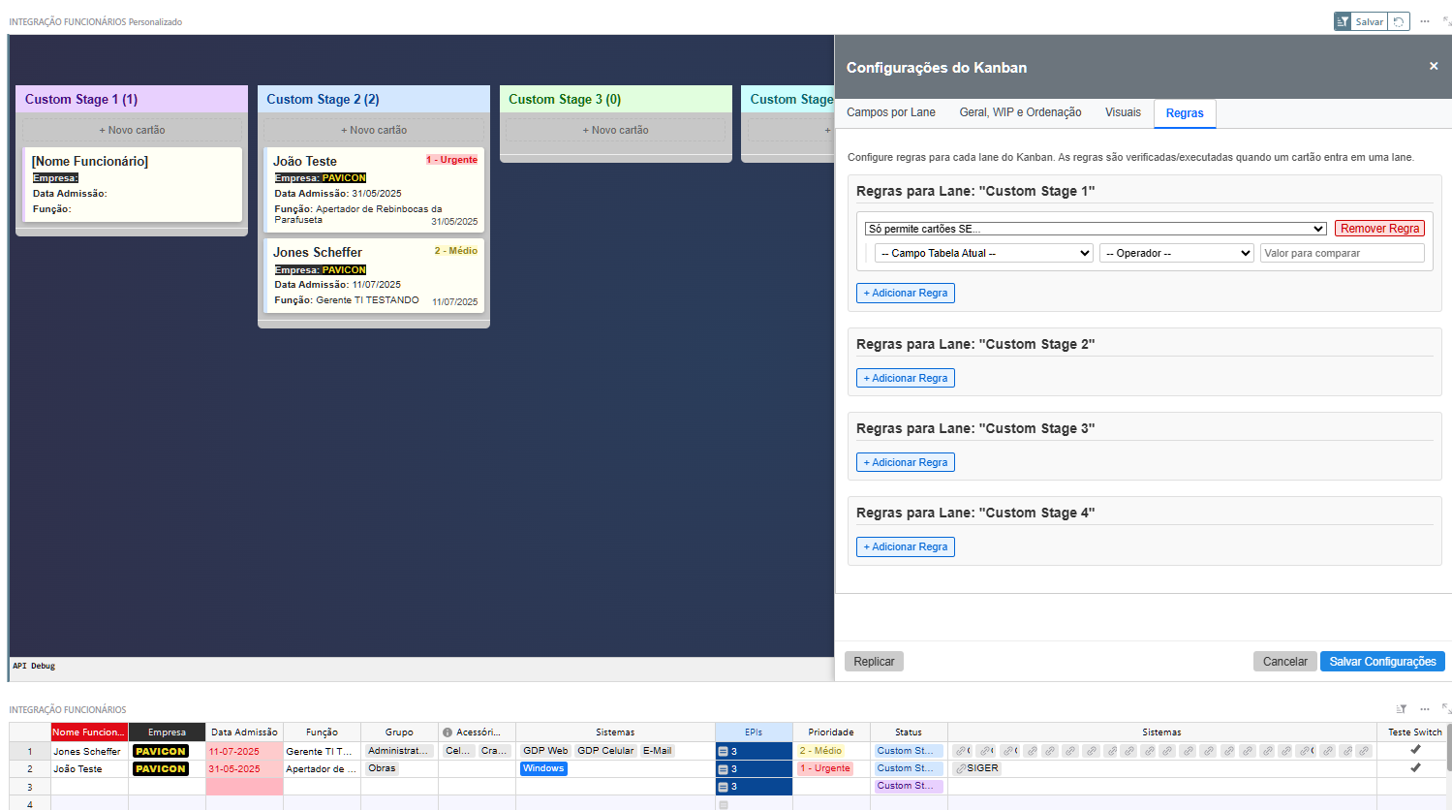Select the 'Jones Scheffer' cell in the table

click(x=89, y=751)
